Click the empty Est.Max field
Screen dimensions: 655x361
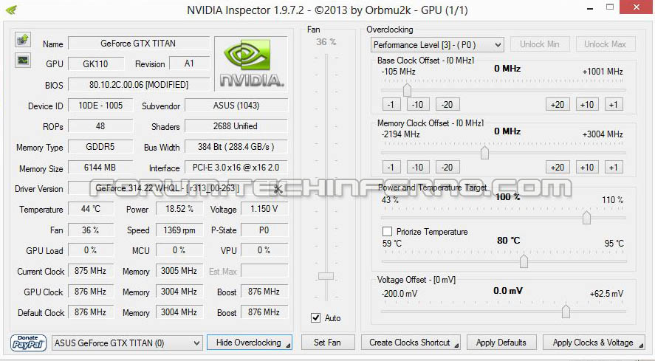click(264, 271)
